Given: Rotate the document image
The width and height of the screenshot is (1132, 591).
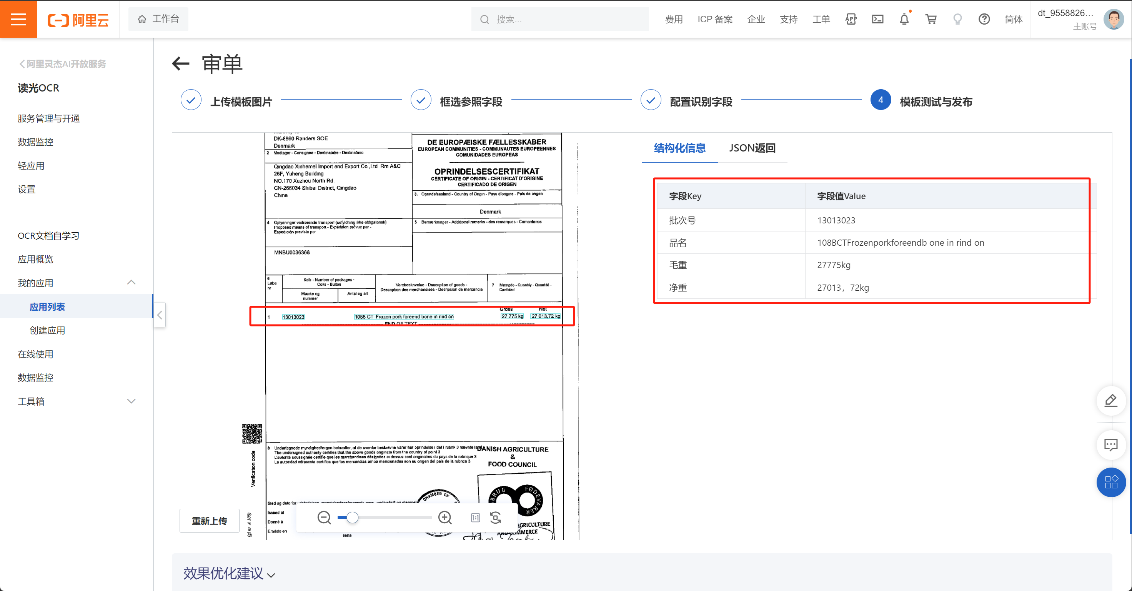Looking at the screenshot, I should (x=496, y=518).
